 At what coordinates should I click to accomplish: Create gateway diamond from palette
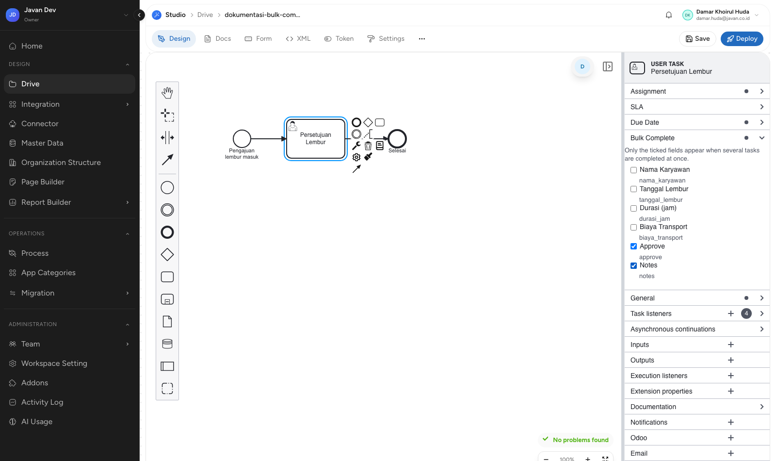[167, 254]
